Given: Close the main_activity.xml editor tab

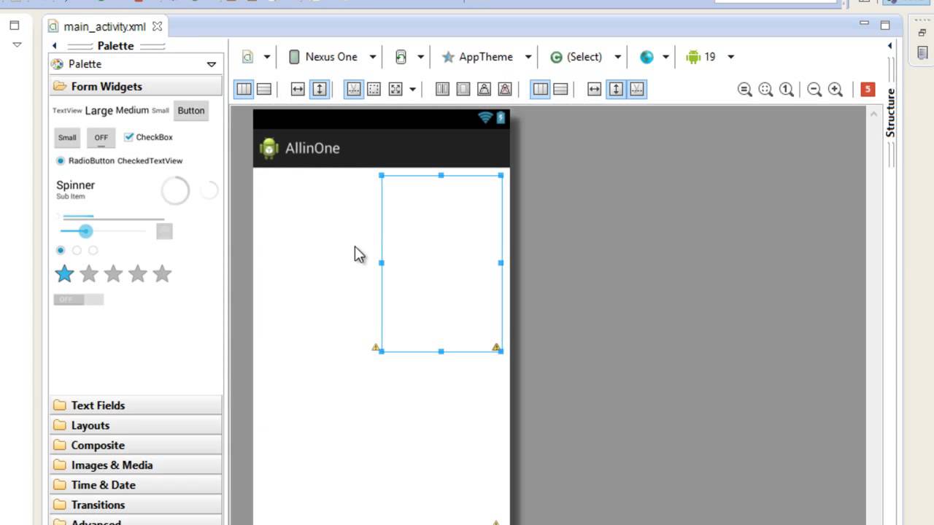Looking at the screenshot, I should [x=157, y=26].
